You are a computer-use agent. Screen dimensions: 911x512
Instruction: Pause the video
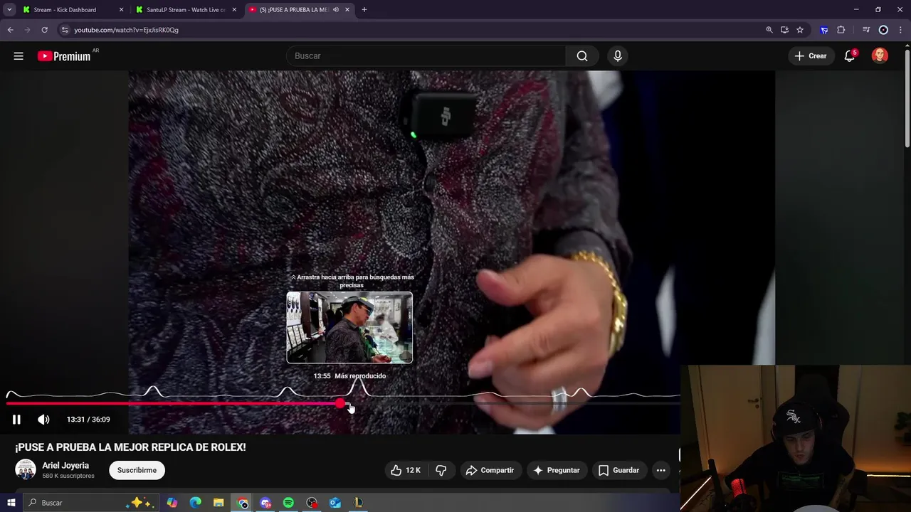(x=16, y=420)
